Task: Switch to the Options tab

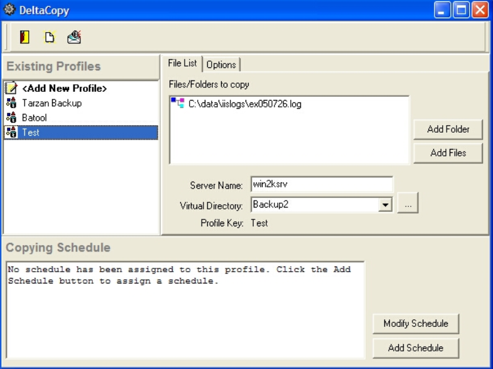Action: coord(221,65)
